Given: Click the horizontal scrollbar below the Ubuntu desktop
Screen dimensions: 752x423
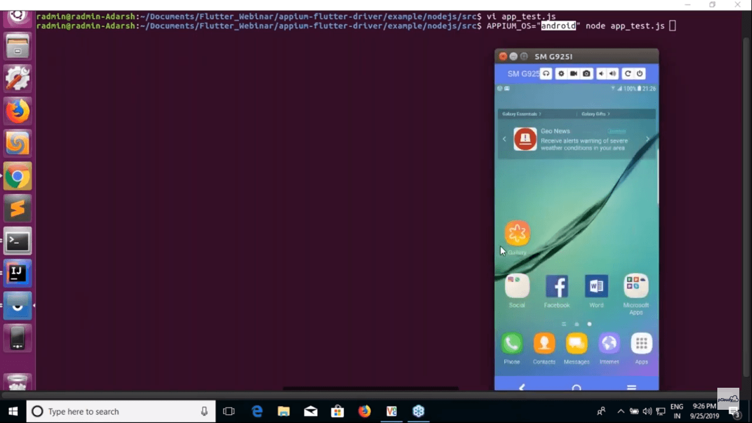Looking at the screenshot, I should click(x=370, y=389).
